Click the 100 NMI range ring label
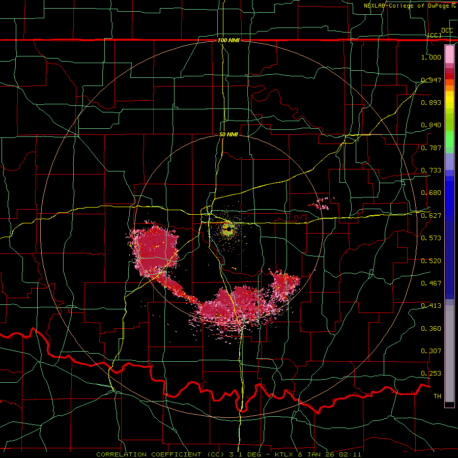The height and width of the screenshot is (458, 458). (228, 40)
